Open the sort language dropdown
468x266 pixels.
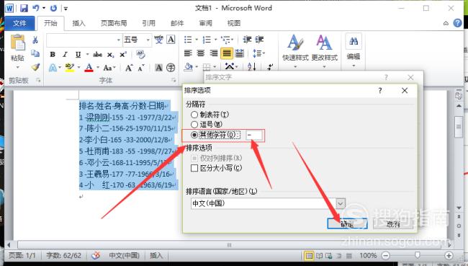click(341, 203)
